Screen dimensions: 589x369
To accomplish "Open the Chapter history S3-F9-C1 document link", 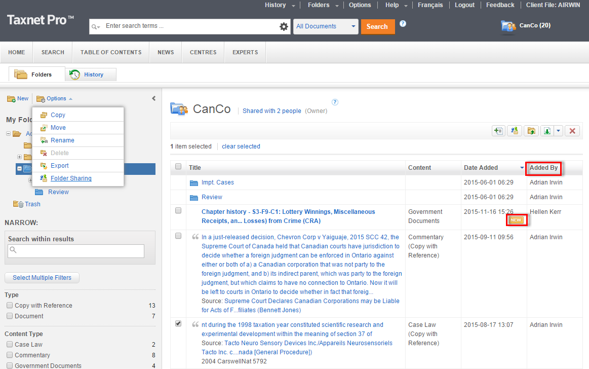I will 288,216.
